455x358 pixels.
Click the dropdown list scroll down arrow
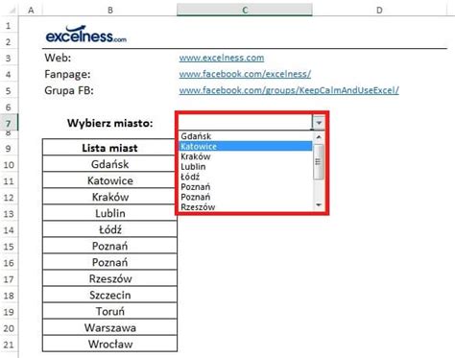pos(319,204)
